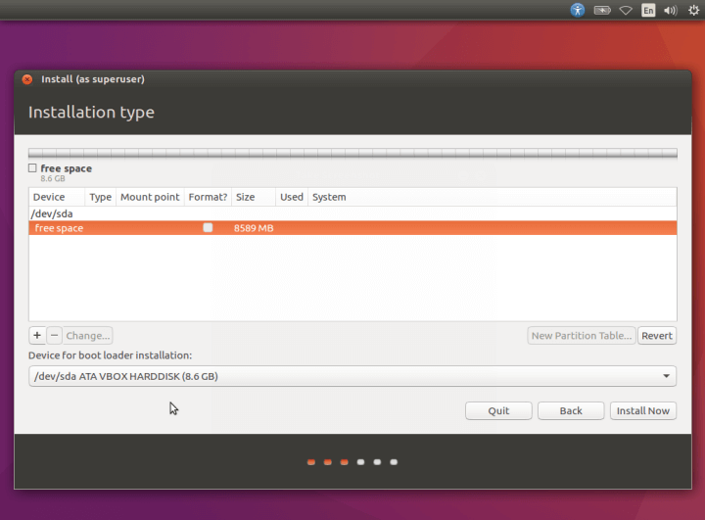Toggle the Format checkbox for free space
The height and width of the screenshot is (520, 705).
point(208,228)
